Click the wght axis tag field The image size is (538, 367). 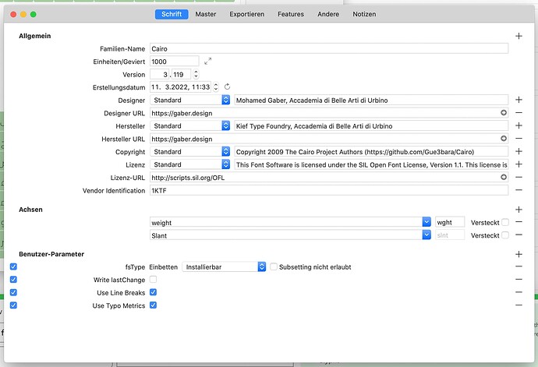[450, 222]
